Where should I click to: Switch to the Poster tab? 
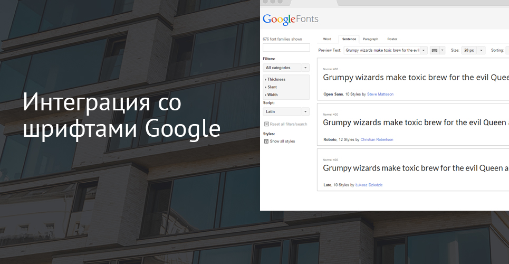pyautogui.click(x=392, y=39)
